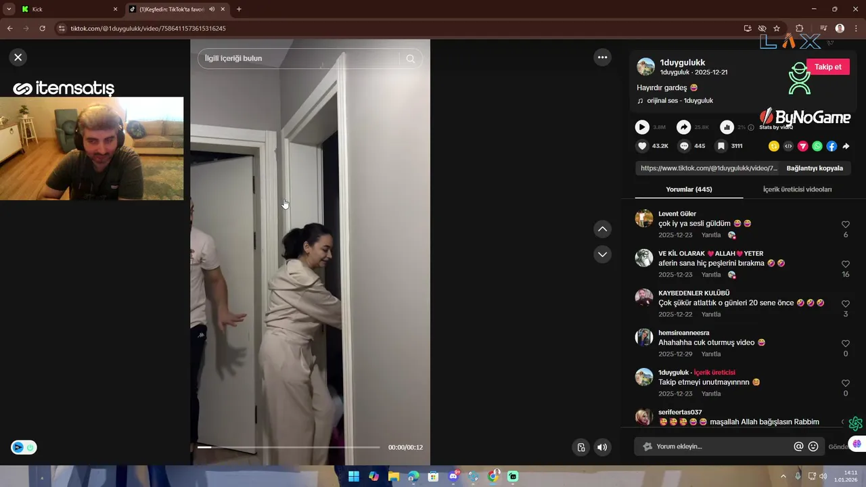Open the tab search dropdown in Chrome

[8, 9]
